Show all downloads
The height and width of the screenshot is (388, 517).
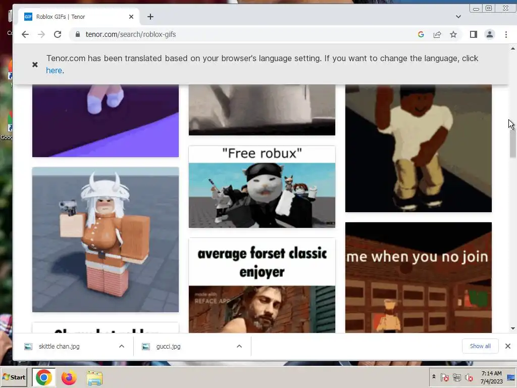480,346
